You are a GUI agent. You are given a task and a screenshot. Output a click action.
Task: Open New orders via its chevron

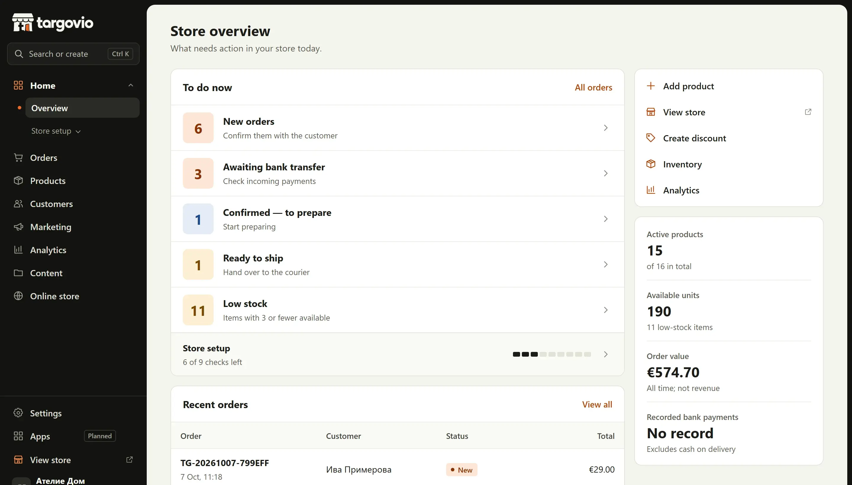(606, 128)
